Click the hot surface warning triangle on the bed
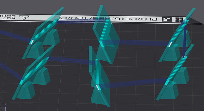204x111 pixels. coord(24,17)
